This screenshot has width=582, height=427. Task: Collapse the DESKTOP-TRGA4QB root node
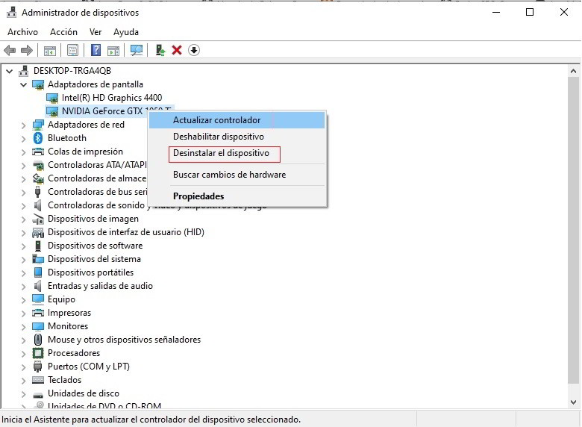[x=10, y=71]
